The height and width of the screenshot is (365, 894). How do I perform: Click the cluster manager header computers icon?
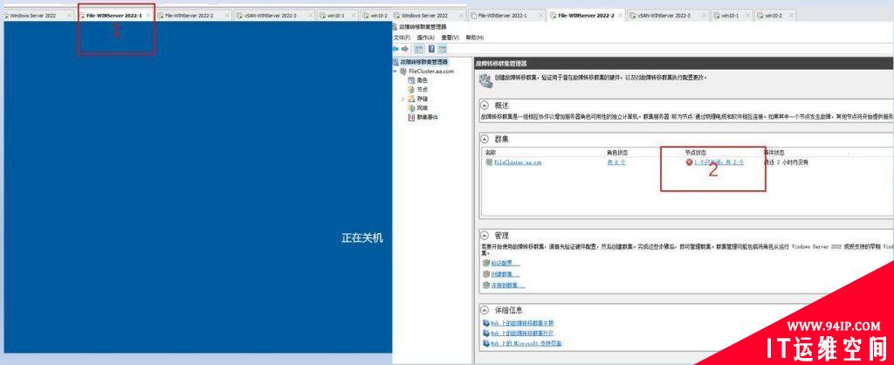click(485, 80)
